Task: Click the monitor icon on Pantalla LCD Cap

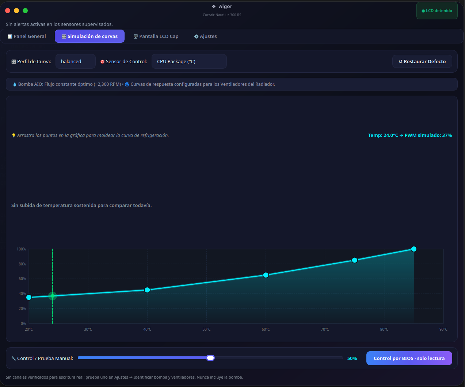Action: [x=136, y=37]
